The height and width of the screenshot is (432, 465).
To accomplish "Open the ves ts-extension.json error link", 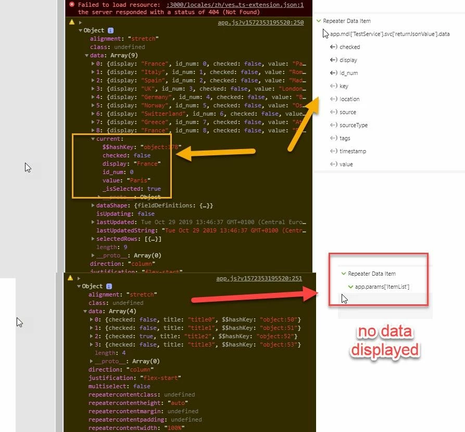I will pos(235,5).
